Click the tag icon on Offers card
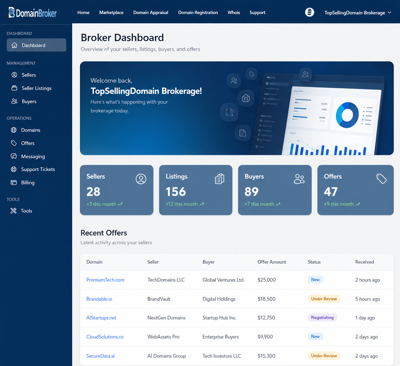400x366 pixels. pos(381,179)
